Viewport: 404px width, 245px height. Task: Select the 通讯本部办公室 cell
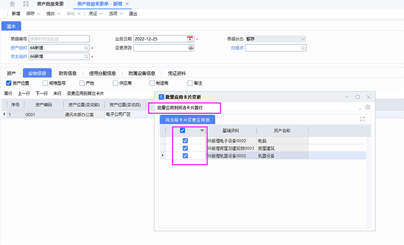point(84,114)
